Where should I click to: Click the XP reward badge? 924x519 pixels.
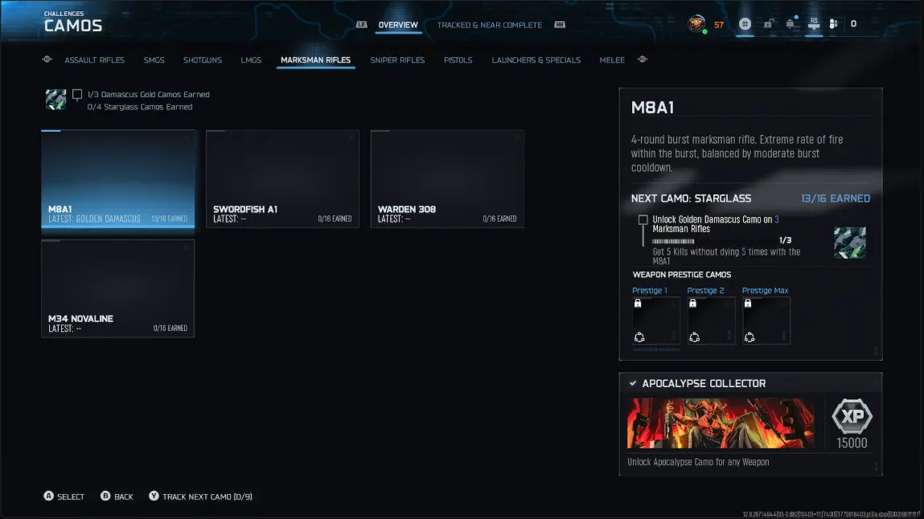pos(852,417)
